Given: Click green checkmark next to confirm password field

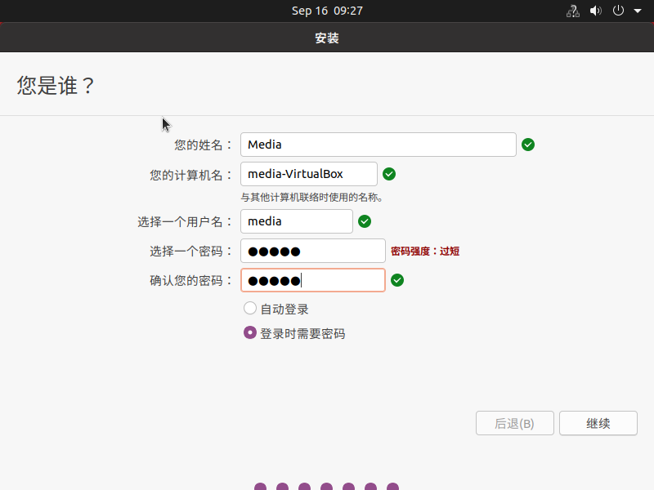Looking at the screenshot, I should click(397, 279).
